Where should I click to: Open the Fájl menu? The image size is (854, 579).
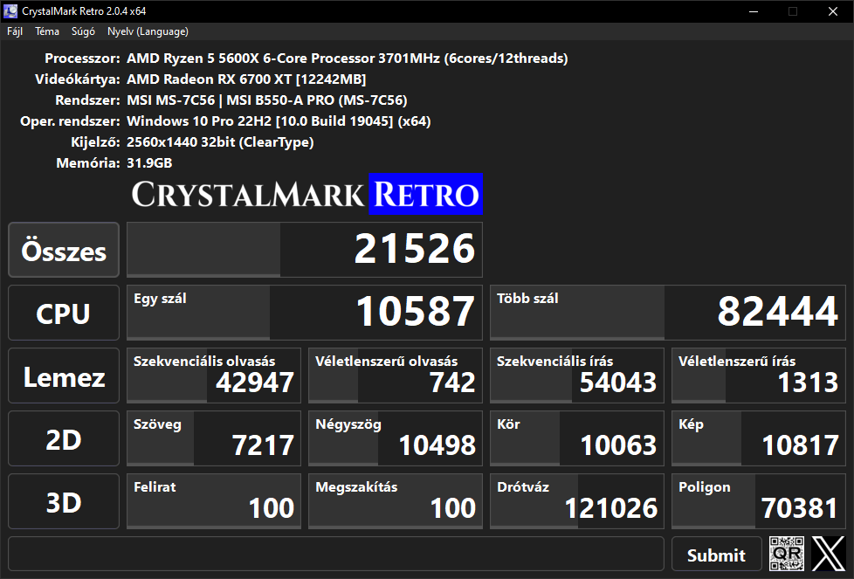[x=15, y=31]
